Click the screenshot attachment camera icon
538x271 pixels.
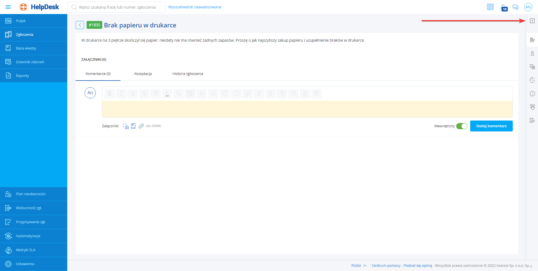126,126
